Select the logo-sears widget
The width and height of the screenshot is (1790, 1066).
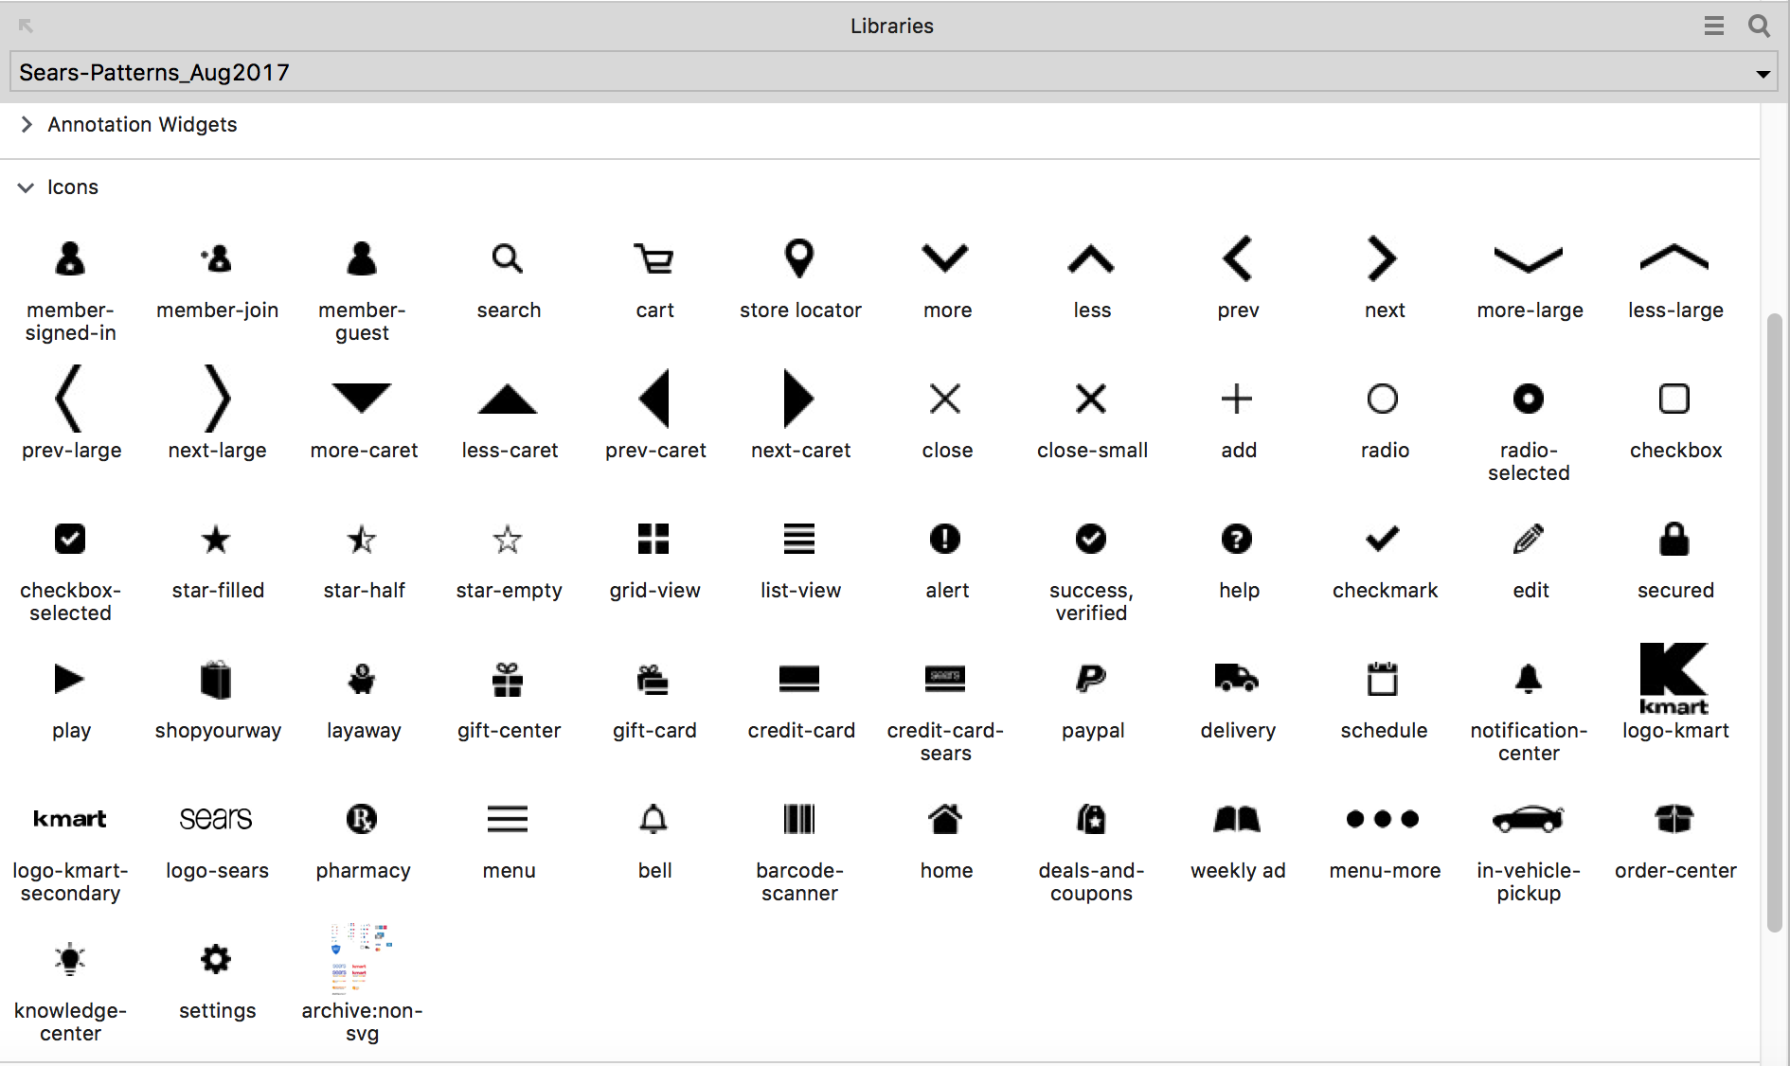tap(216, 819)
